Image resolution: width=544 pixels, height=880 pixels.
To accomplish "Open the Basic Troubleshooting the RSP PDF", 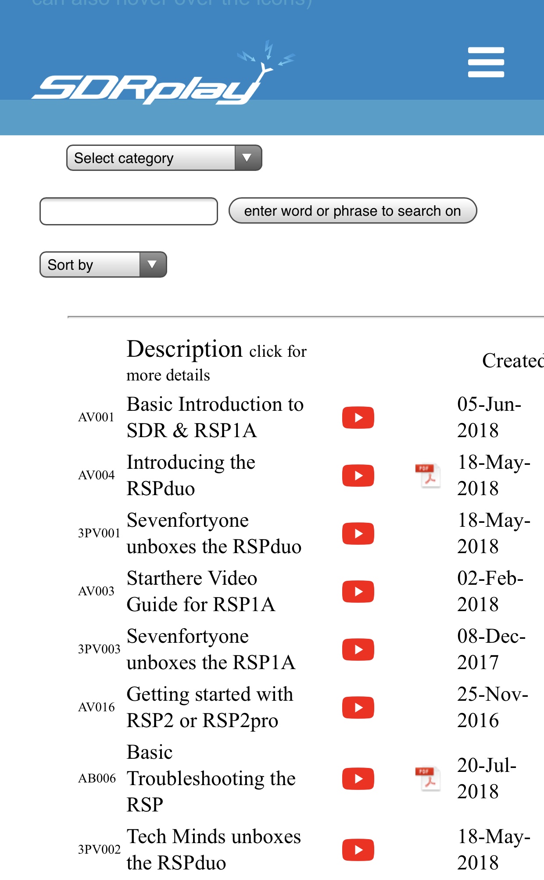I will pos(428,779).
